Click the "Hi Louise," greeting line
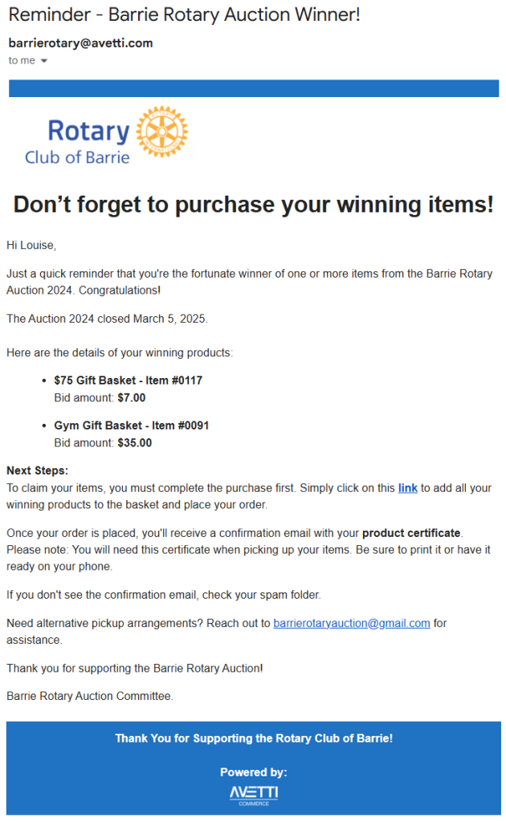The width and height of the screenshot is (506, 822). pyautogui.click(x=31, y=246)
